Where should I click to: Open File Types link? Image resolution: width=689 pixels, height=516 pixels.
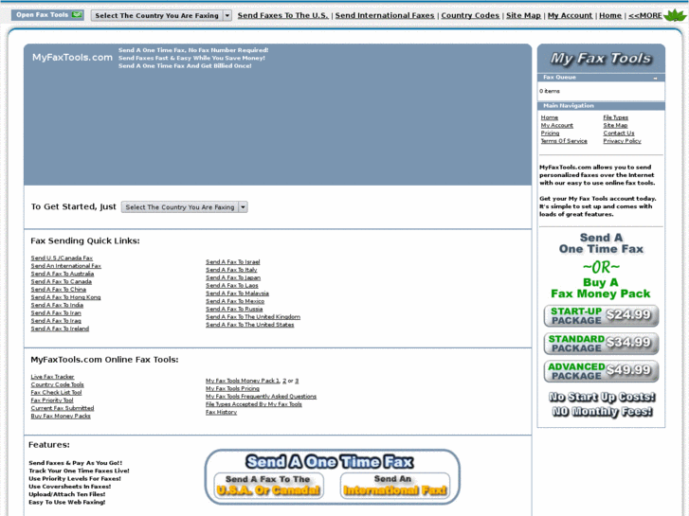[616, 117]
